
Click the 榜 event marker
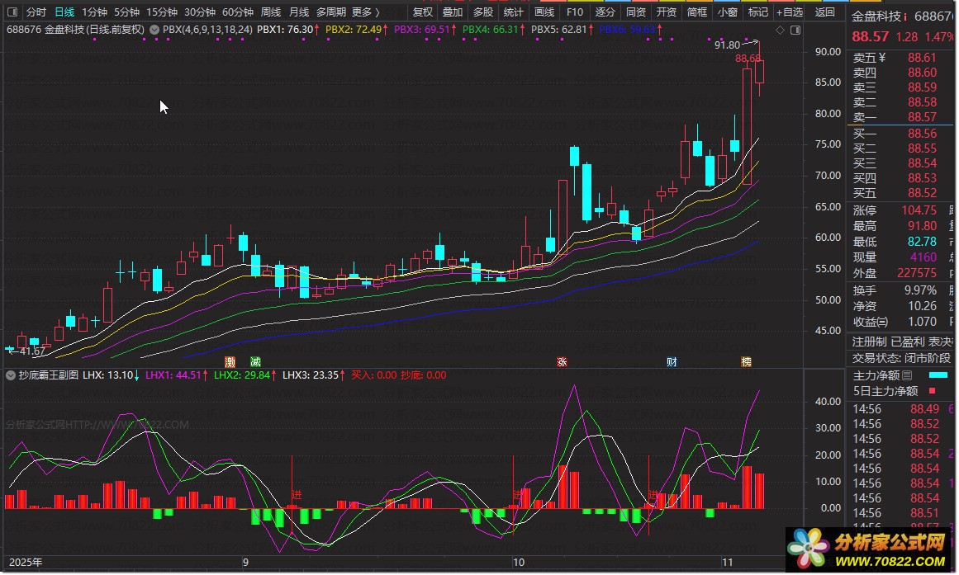click(x=746, y=361)
